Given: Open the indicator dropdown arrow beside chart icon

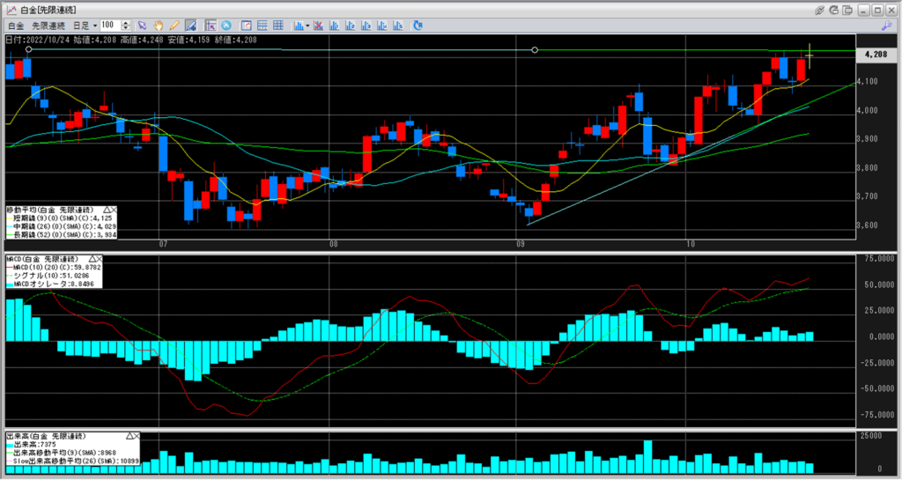Looking at the screenshot, I should point(307,26).
